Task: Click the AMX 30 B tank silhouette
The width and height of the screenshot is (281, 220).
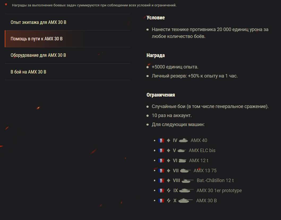Action: point(185,200)
